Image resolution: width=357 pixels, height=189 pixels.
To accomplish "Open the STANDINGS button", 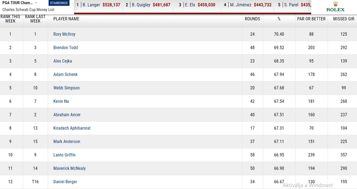I will tap(59, 3).
